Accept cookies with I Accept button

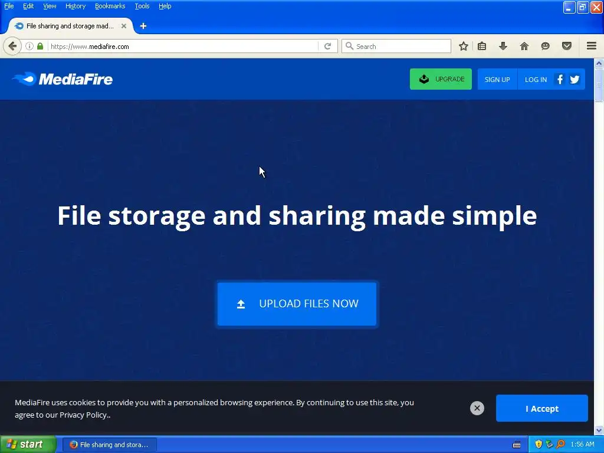pyautogui.click(x=542, y=408)
